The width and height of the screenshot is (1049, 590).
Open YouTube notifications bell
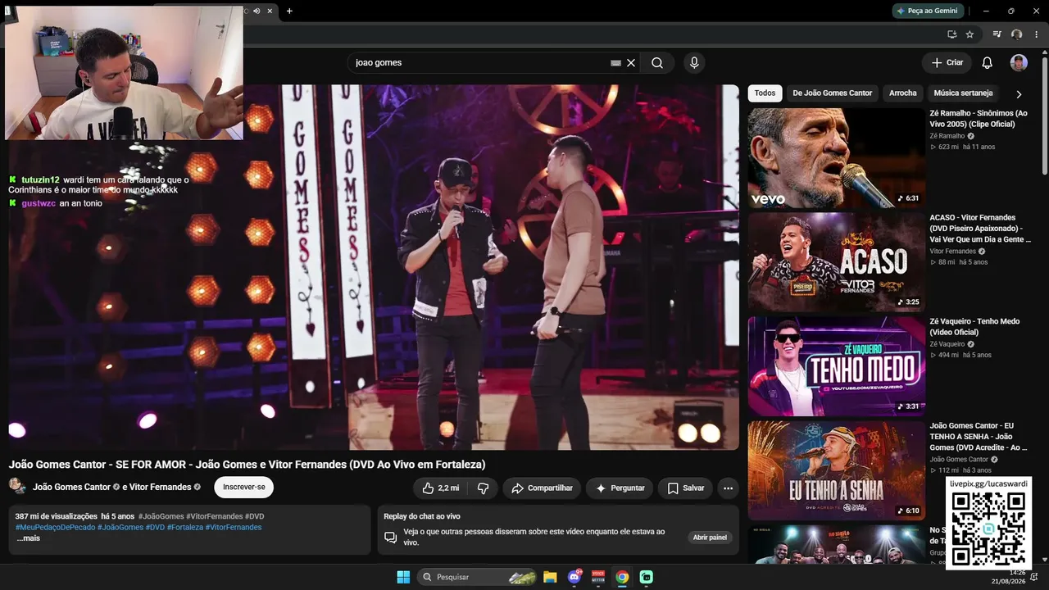coord(988,63)
